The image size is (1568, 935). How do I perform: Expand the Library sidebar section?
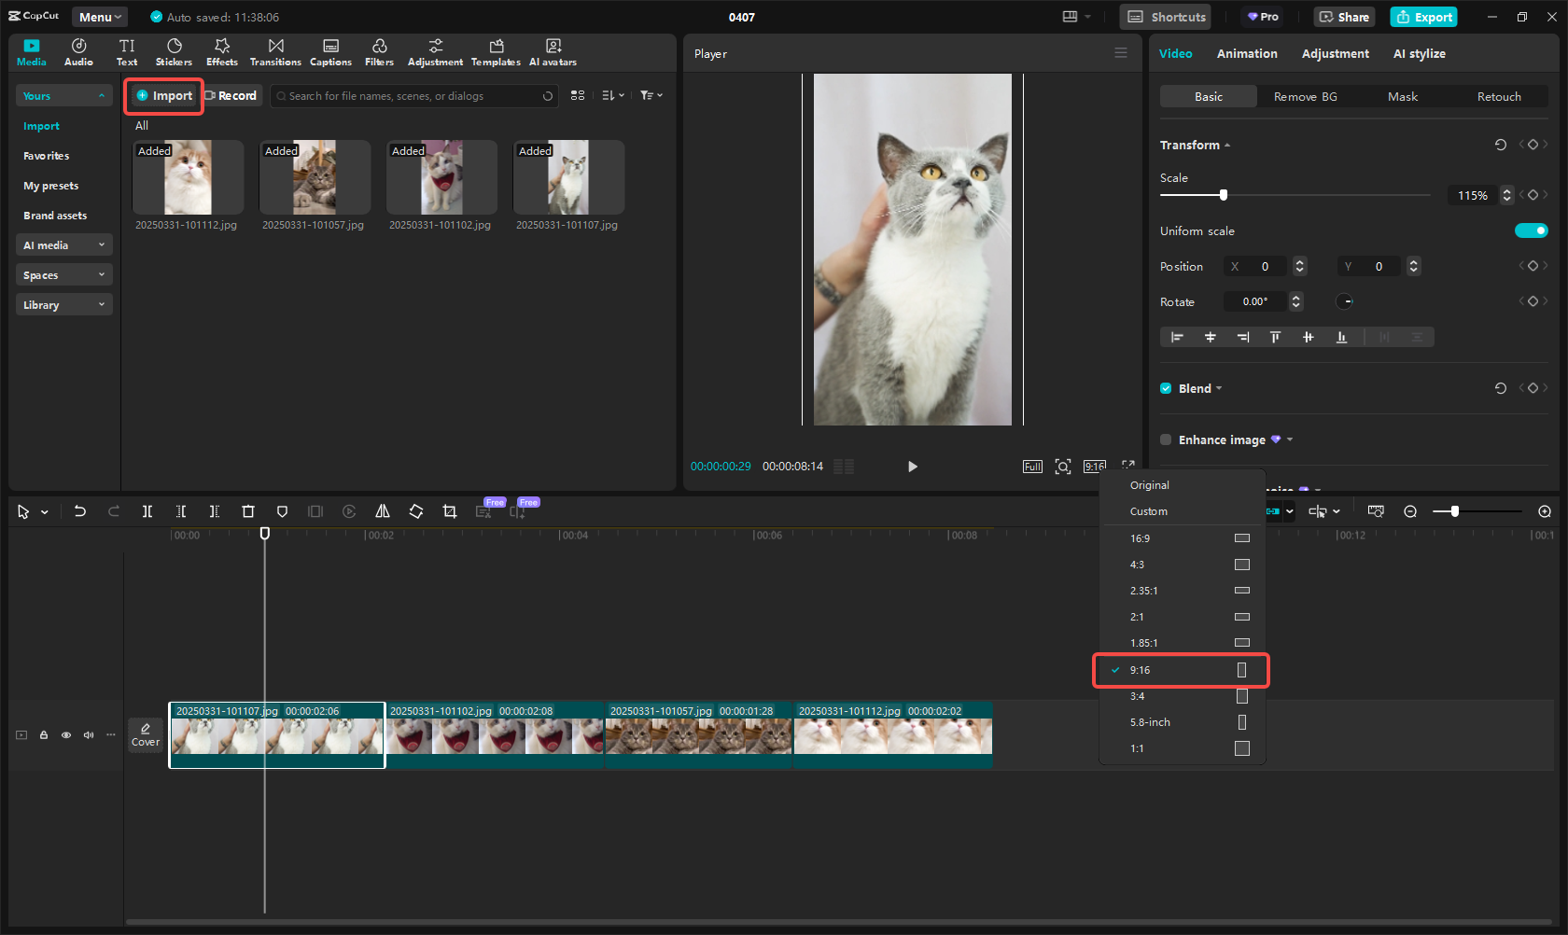[63, 305]
